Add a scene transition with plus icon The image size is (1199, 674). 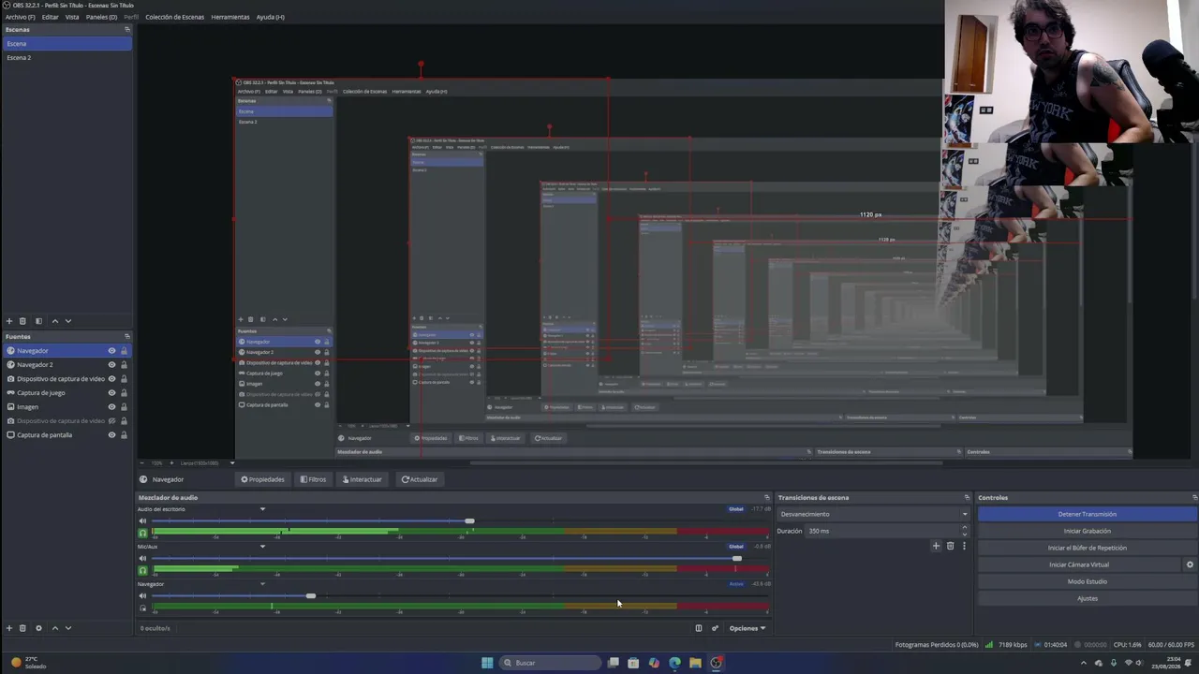(936, 546)
